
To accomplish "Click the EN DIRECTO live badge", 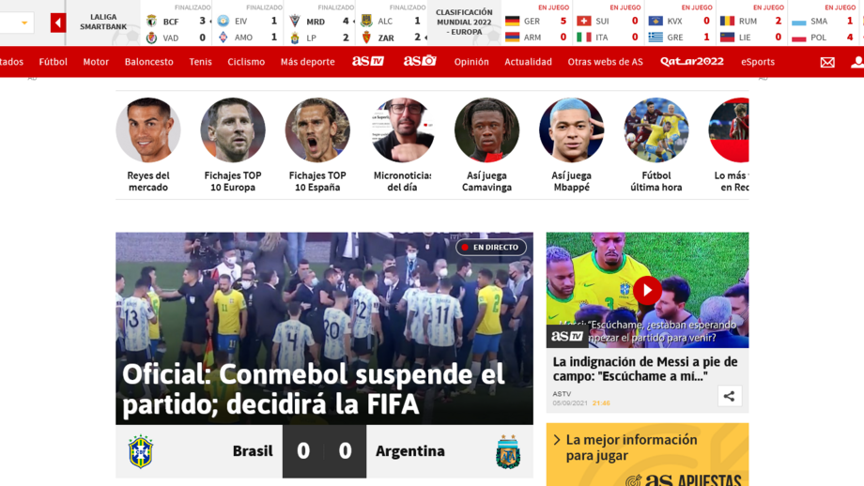I will pyautogui.click(x=491, y=247).
